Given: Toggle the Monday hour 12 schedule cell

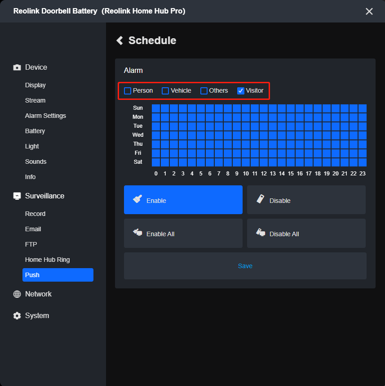Looking at the screenshot, I should coord(264,117).
